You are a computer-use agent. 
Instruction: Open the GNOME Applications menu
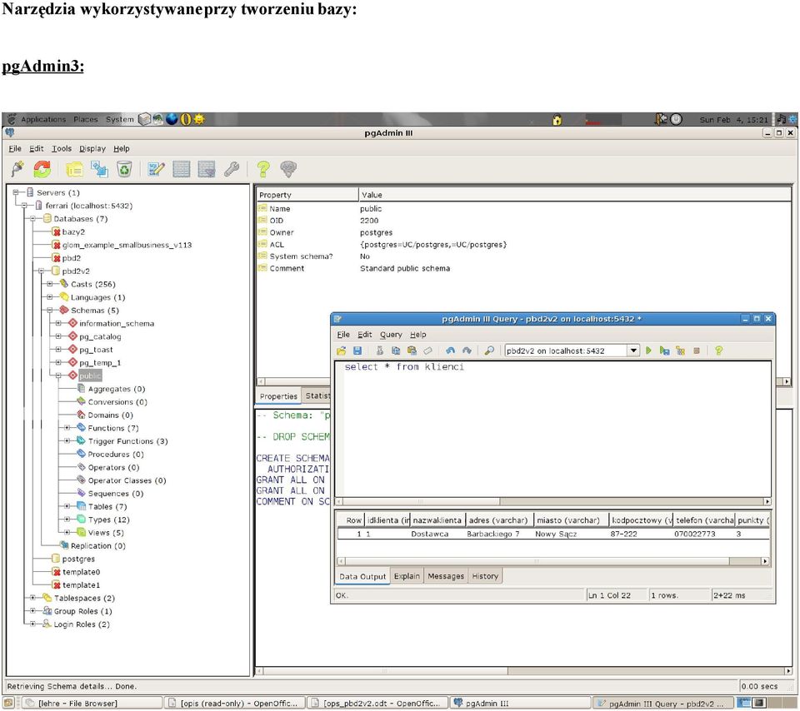click(x=43, y=119)
